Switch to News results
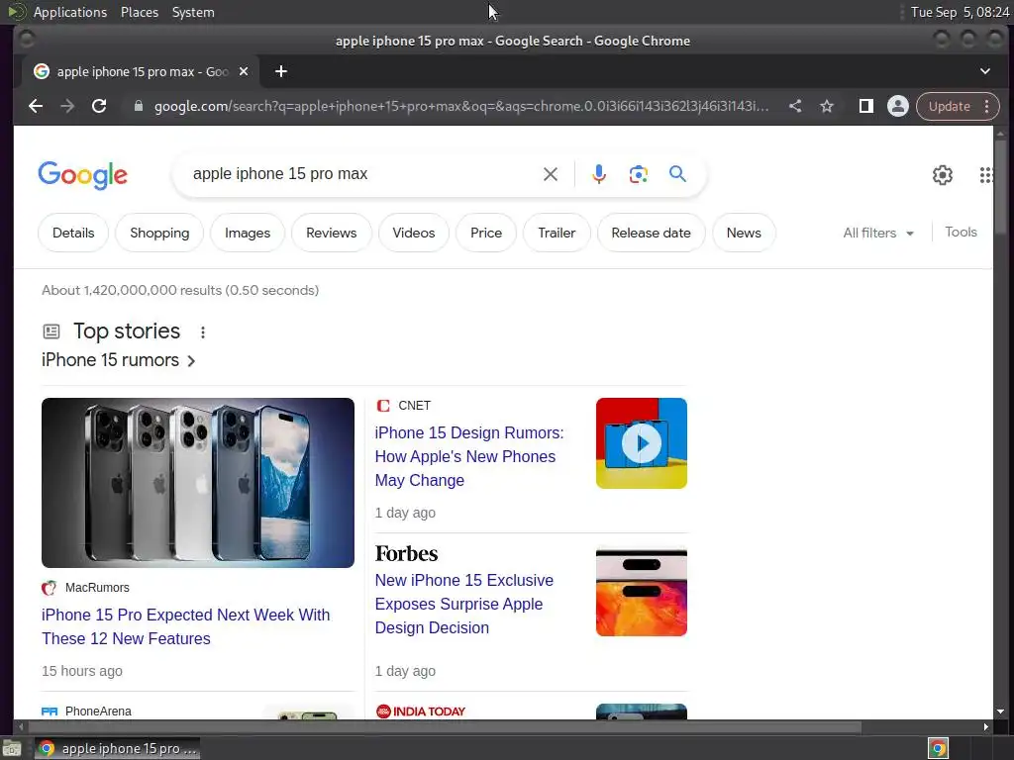Viewport: 1014px width, 760px height. [x=743, y=233]
